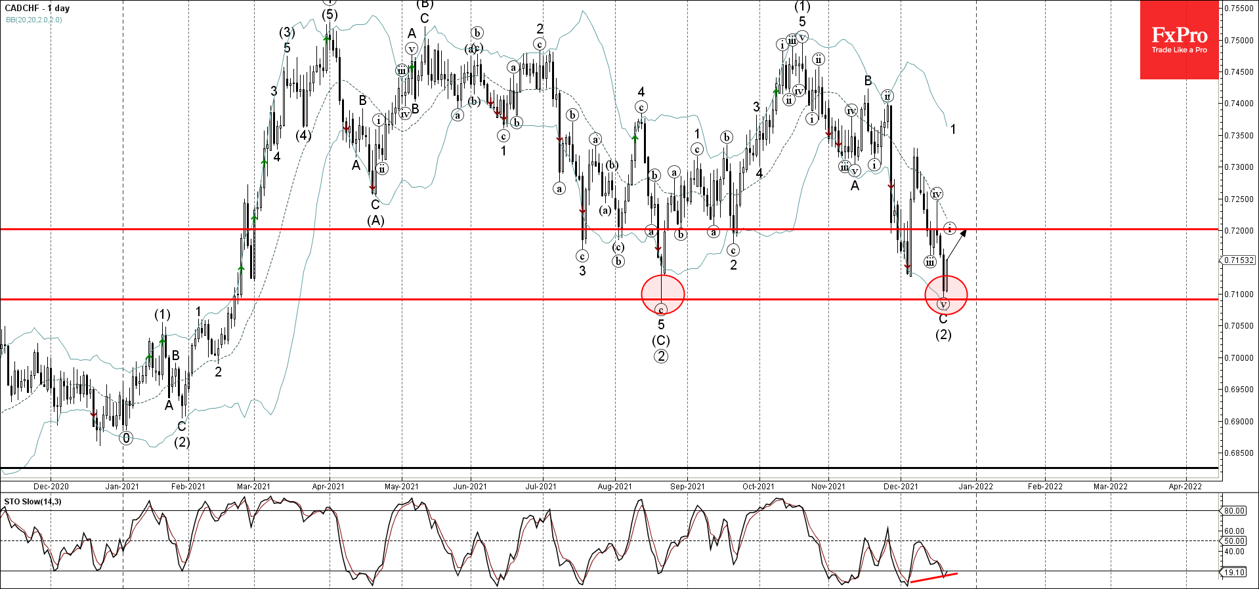The height and width of the screenshot is (589, 1259).
Task: Click the 60.00 stochastic level label
Action: [1234, 531]
